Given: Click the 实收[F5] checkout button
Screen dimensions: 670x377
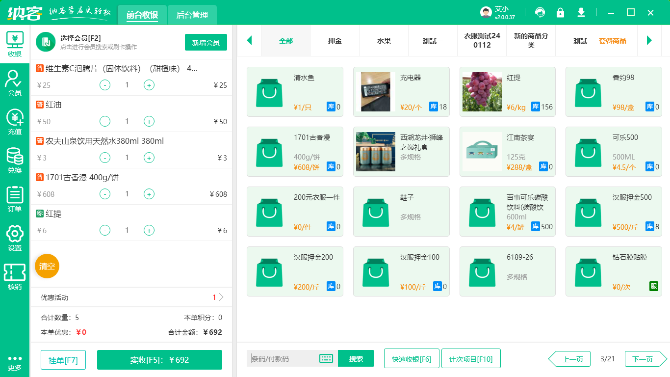Looking at the screenshot, I should pyautogui.click(x=159, y=360).
